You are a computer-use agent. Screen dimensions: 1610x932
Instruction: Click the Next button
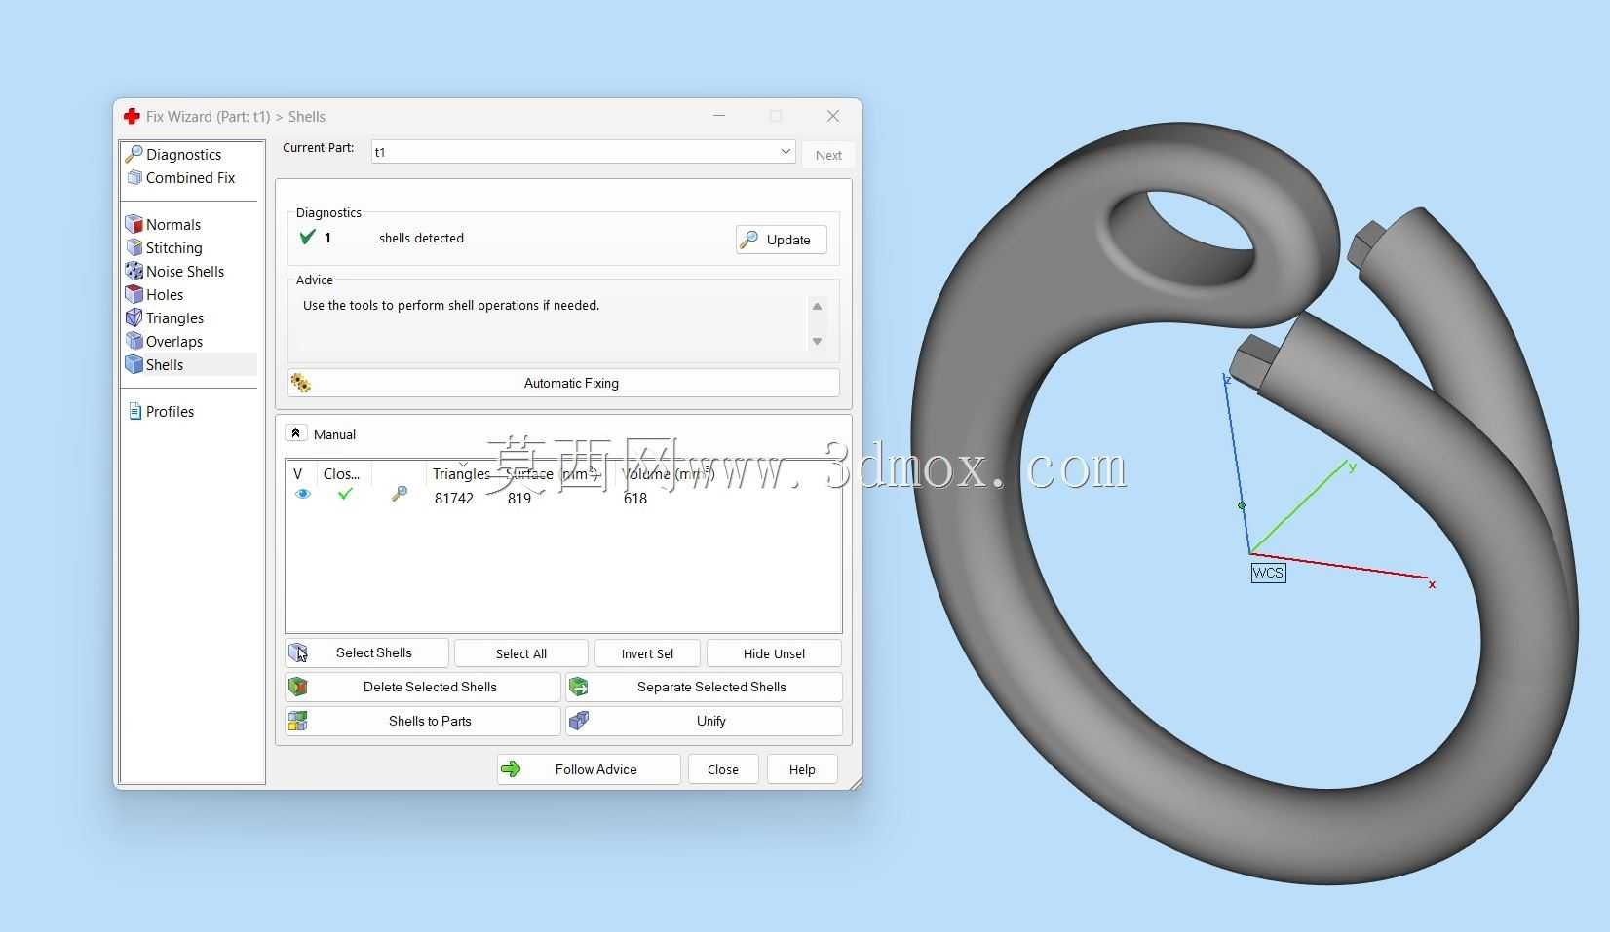[828, 155]
